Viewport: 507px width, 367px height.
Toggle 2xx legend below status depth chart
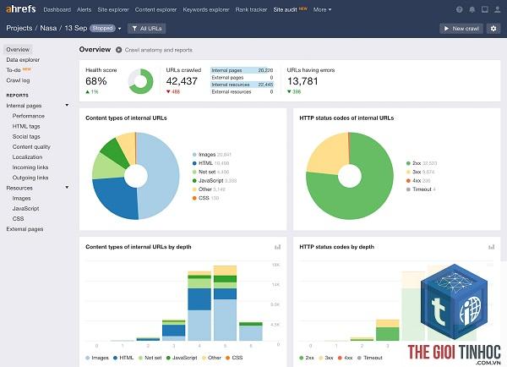click(x=307, y=358)
